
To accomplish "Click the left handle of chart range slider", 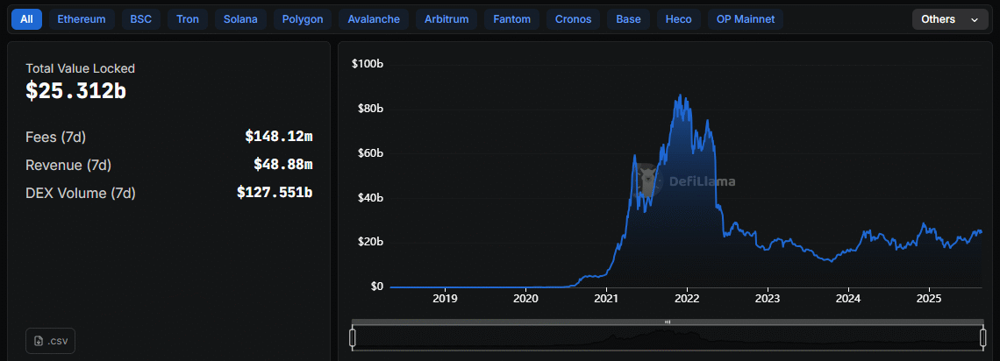I will 353,336.
